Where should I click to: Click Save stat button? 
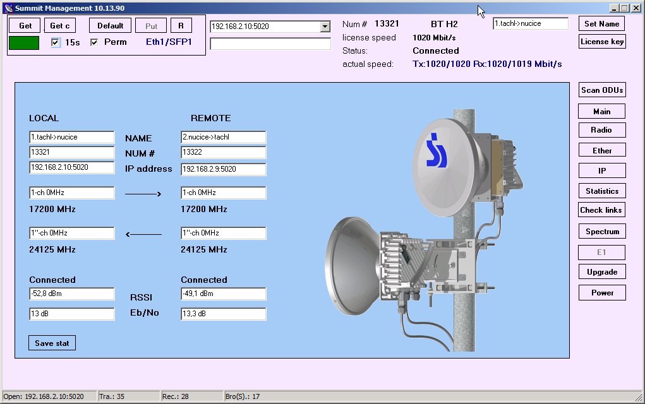pyautogui.click(x=52, y=343)
